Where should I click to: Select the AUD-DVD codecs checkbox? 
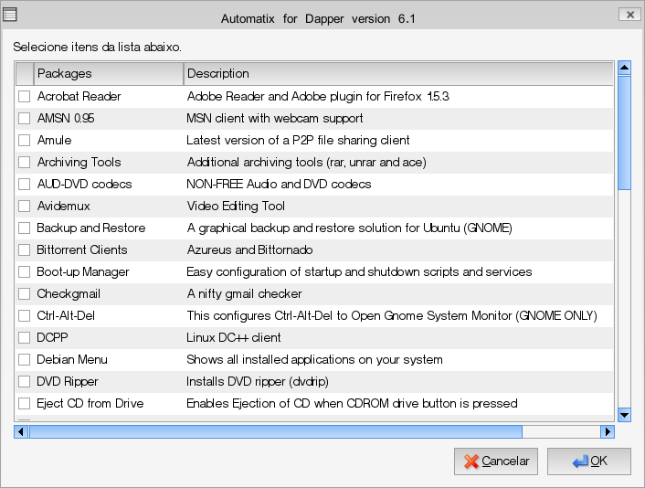(x=25, y=185)
